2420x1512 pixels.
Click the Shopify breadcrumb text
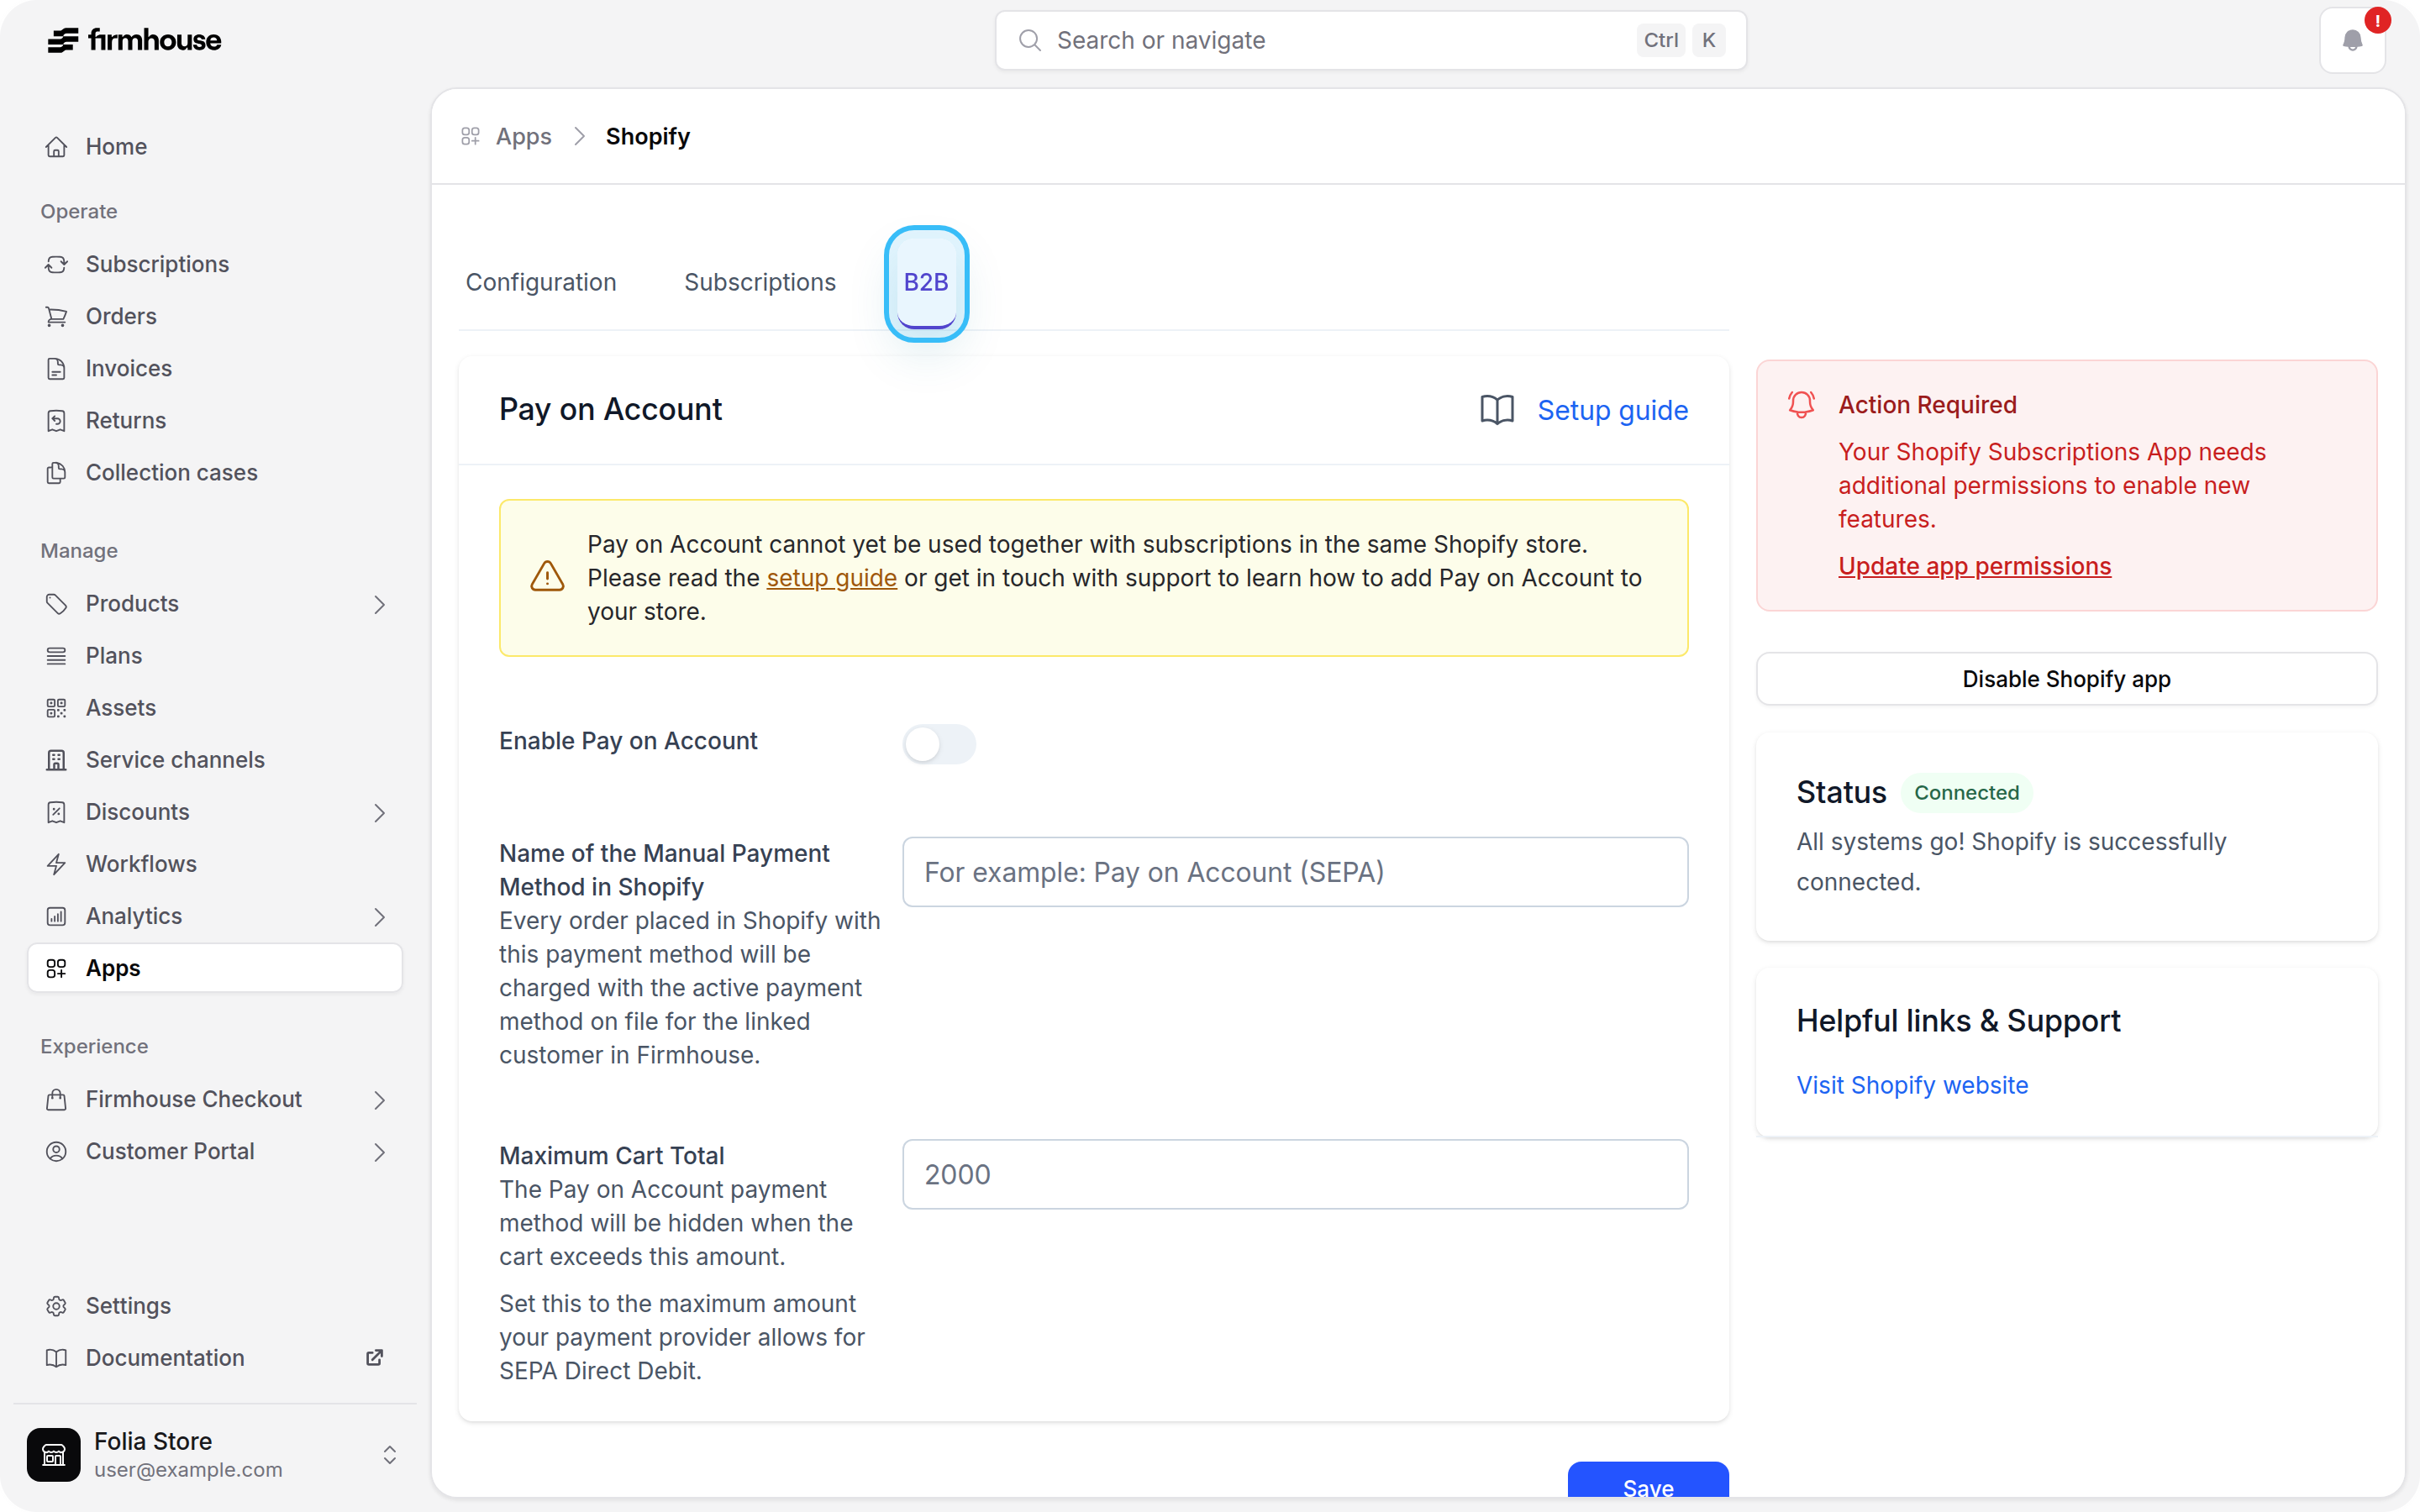(x=648, y=136)
